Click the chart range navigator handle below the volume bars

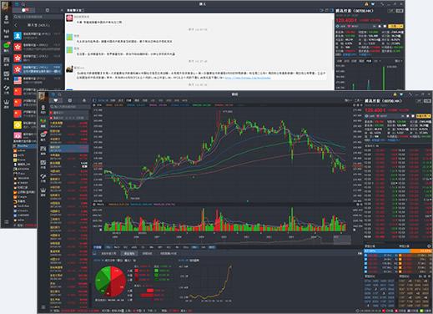click(x=342, y=239)
